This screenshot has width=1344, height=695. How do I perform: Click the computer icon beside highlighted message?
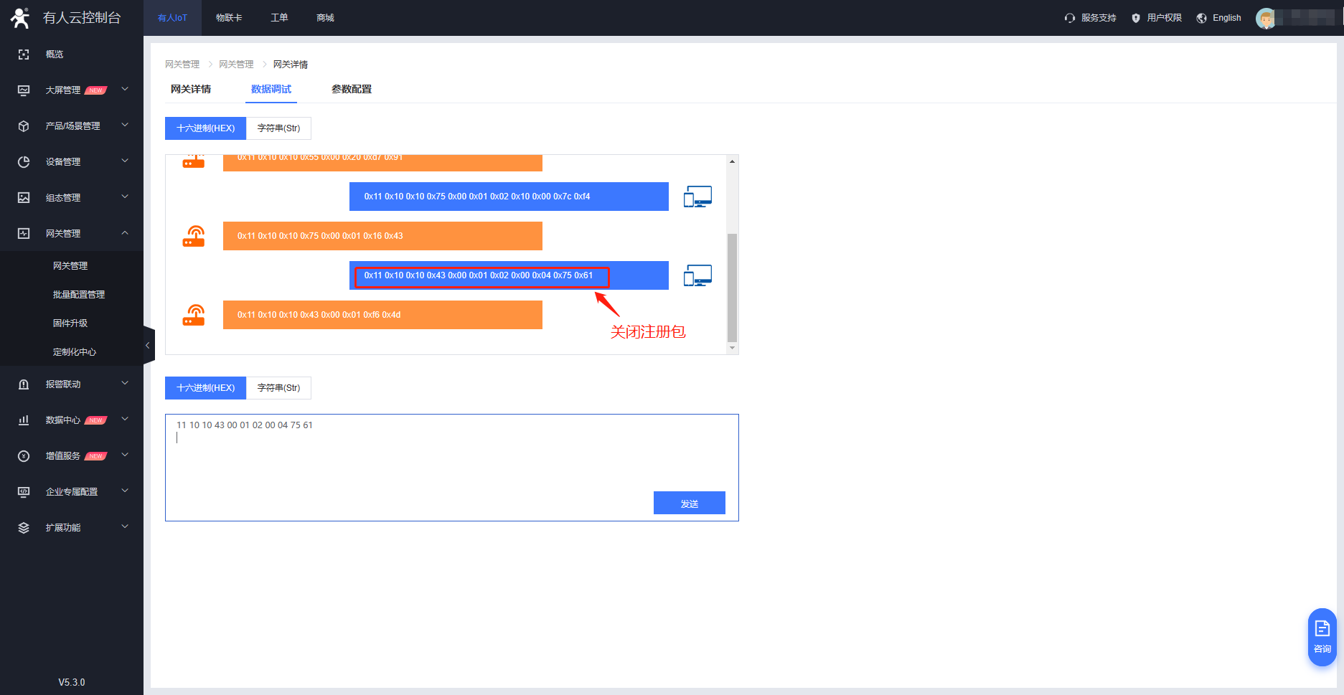697,275
